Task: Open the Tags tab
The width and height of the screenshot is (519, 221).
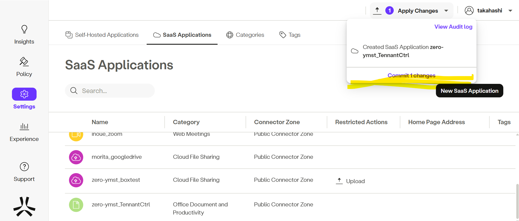Action: point(290,35)
